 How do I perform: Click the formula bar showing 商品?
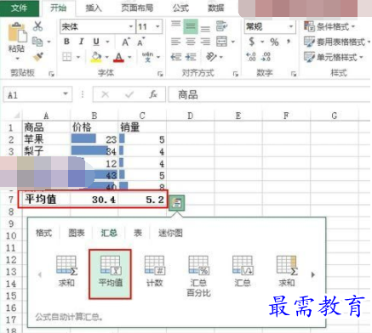point(269,94)
